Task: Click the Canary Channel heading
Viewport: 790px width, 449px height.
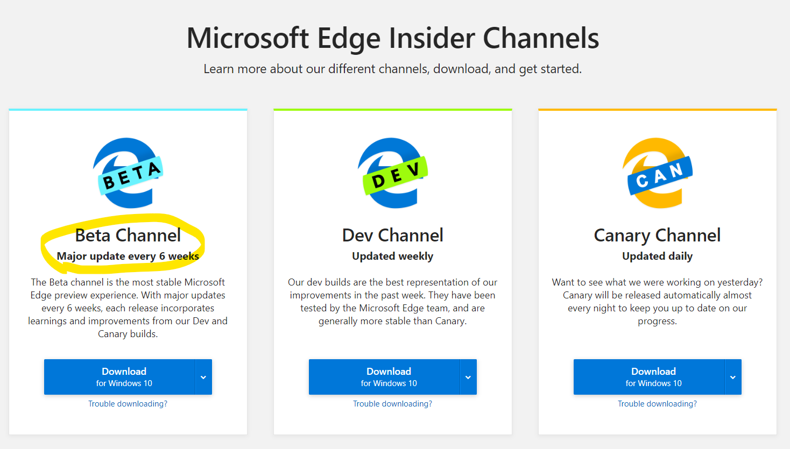Action: click(x=658, y=236)
